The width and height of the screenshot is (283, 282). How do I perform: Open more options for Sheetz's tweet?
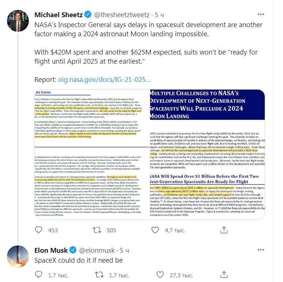coord(261,14)
